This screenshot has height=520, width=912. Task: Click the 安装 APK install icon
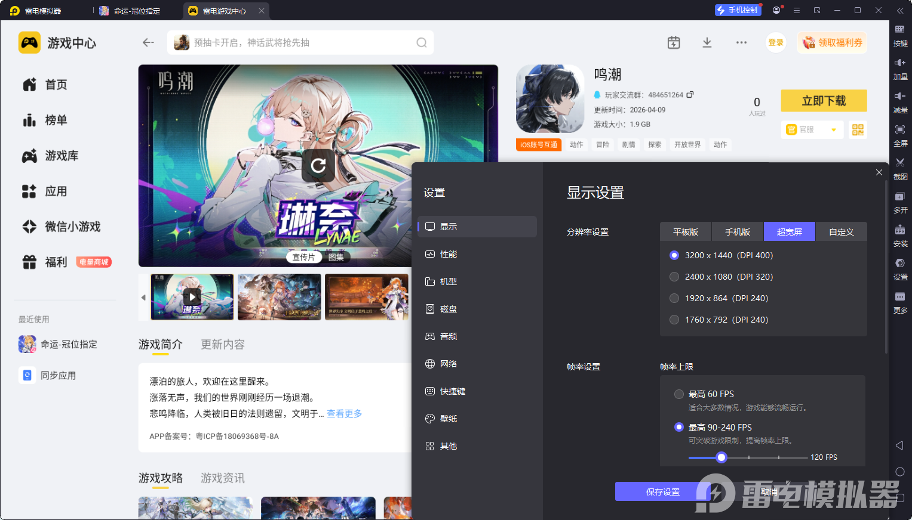[x=900, y=230]
